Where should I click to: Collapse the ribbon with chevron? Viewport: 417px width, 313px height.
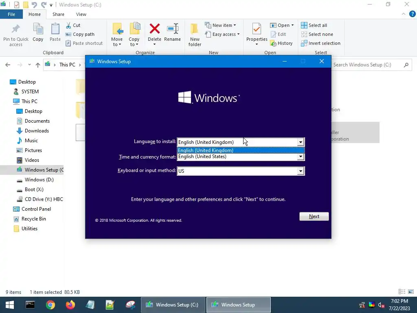tap(404, 14)
